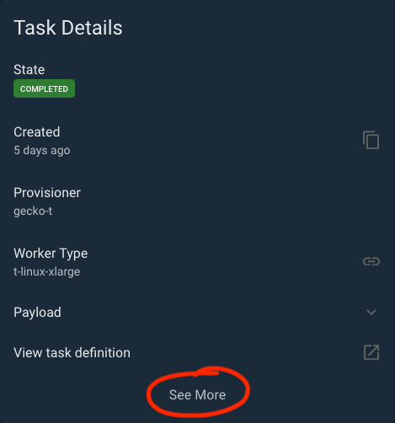The width and height of the screenshot is (395, 423).
Task: Select the t-linux-xlarge worker type value
Action: [x=47, y=271]
